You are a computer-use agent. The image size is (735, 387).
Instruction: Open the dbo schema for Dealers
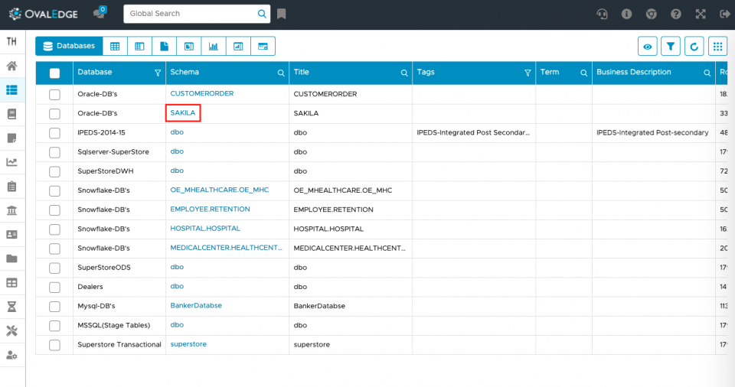click(x=177, y=286)
